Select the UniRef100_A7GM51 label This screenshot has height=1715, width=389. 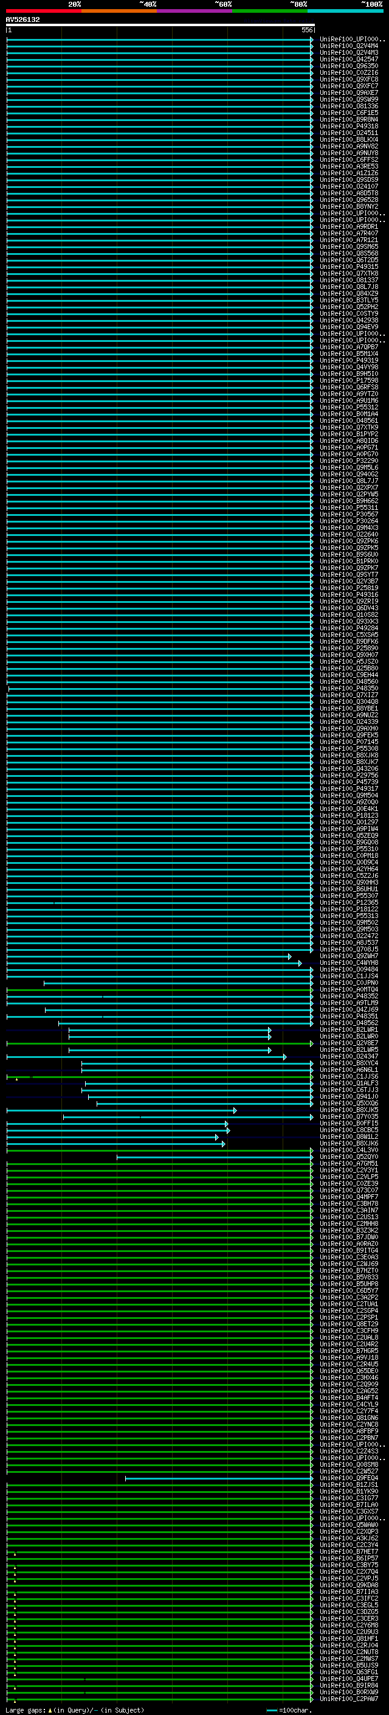[x=349, y=1164]
